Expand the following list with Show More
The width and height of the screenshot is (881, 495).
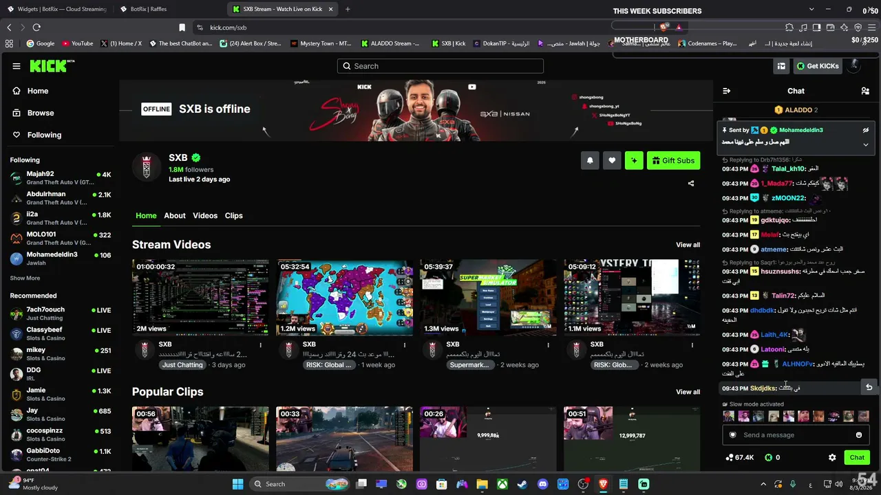tap(25, 278)
